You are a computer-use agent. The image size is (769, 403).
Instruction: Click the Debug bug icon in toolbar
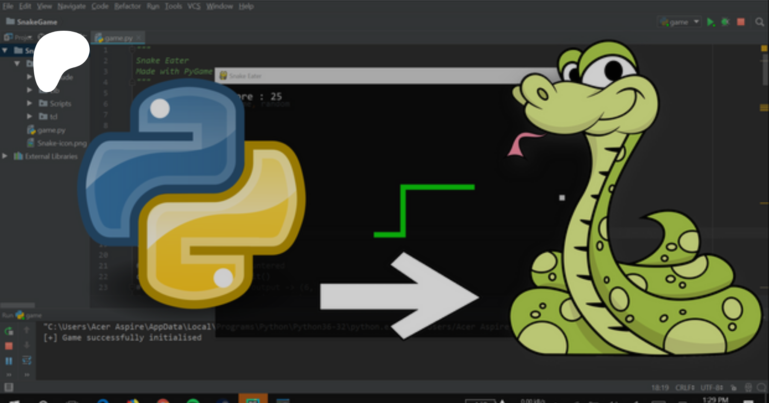point(725,22)
